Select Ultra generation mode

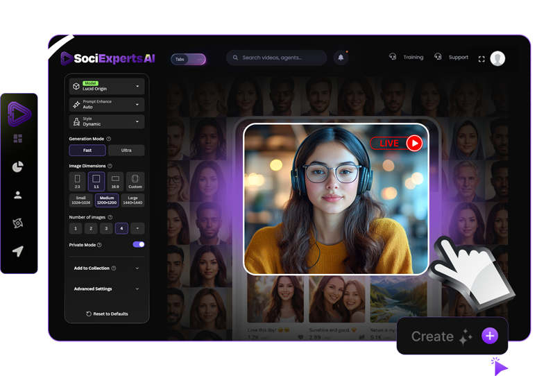tap(126, 151)
